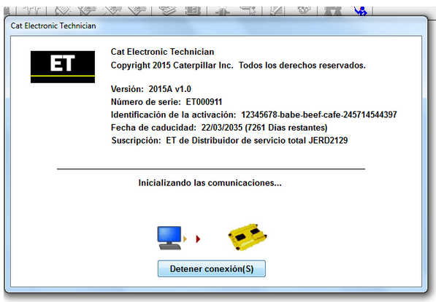Click the Fecha de caducidad 22/03/2035 line
436x302 pixels.
[x=219, y=128]
